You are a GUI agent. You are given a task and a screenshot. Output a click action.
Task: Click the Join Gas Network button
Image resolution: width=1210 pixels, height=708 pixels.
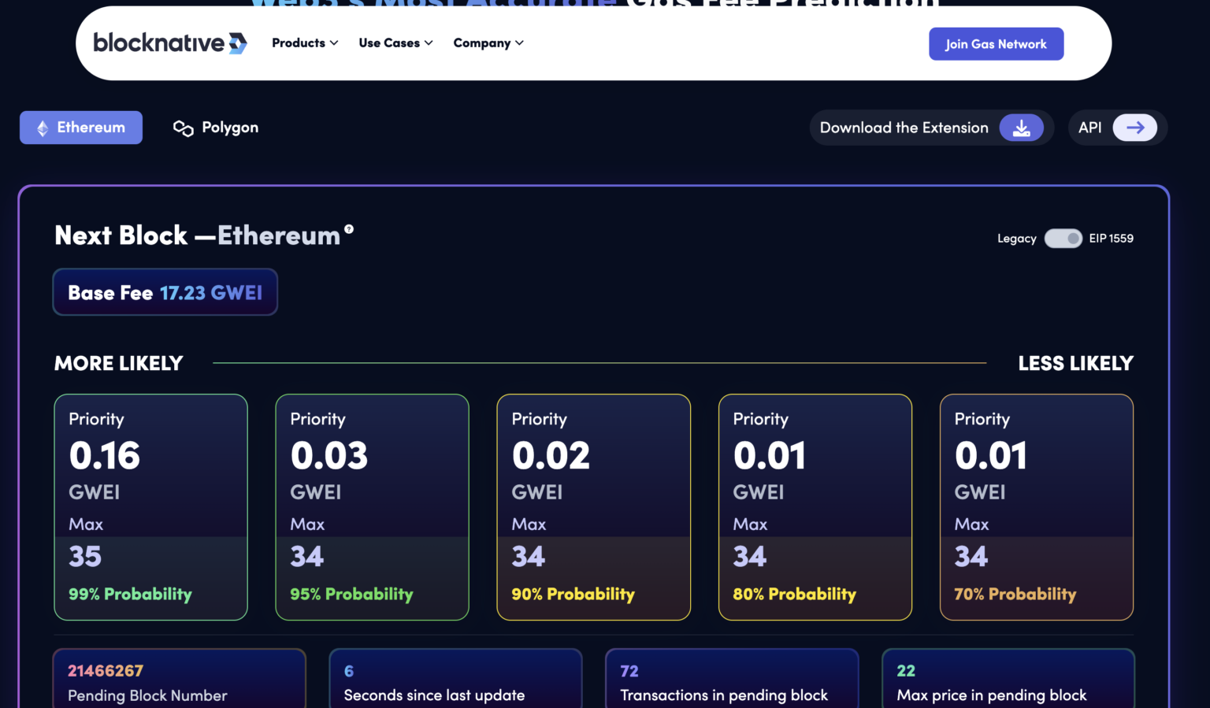pyautogui.click(x=996, y=43)
